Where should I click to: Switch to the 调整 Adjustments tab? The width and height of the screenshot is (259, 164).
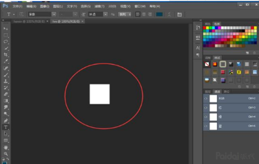tap(208, 58)
